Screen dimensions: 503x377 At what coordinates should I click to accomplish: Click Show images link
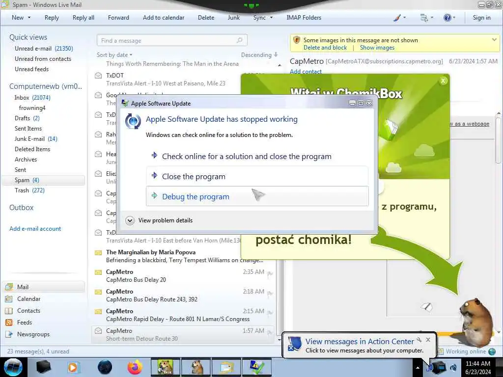(x=377, y=48)
